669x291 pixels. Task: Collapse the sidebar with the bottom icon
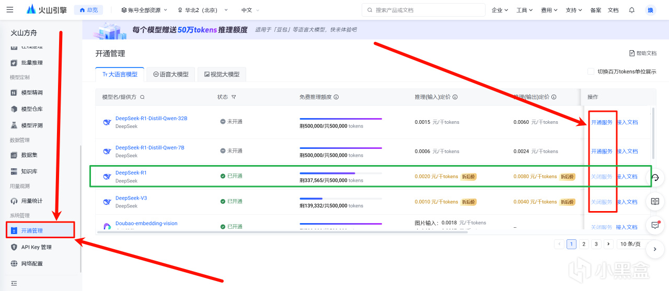pyautogui.click(x=14, y=283)
